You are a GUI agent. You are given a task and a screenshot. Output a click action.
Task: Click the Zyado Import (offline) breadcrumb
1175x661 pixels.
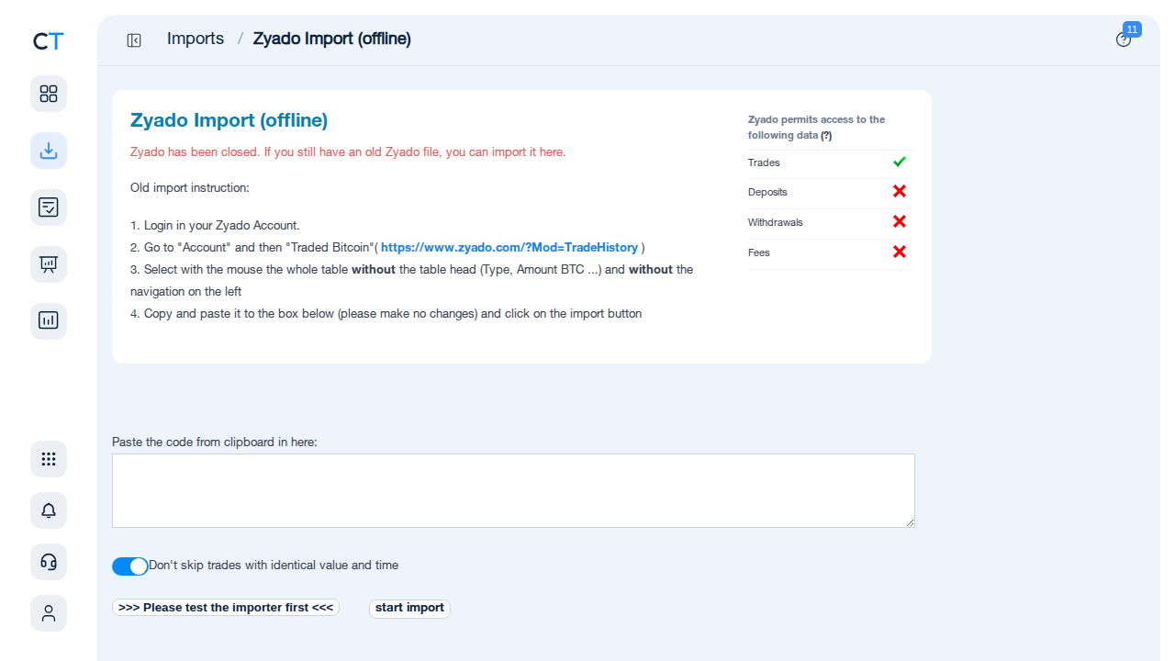[332, 39]
